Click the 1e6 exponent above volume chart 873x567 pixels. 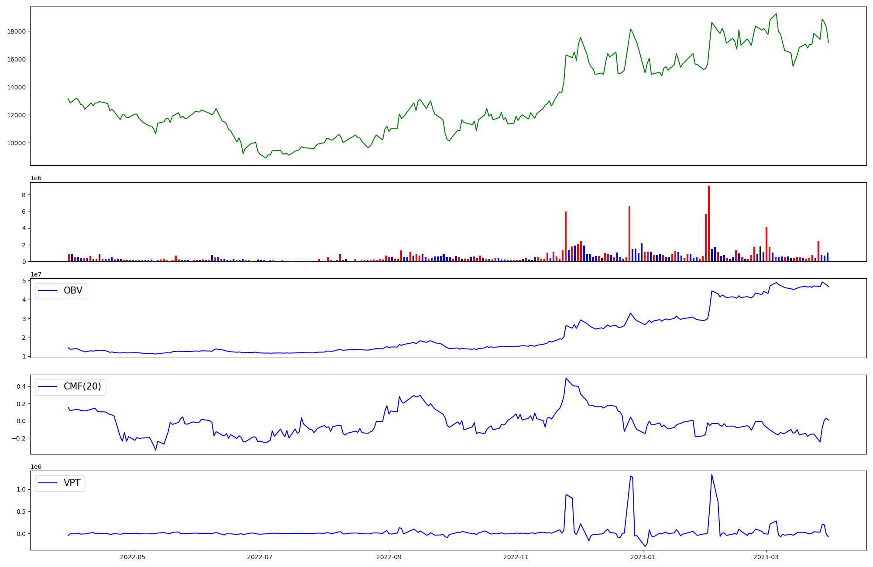pos(36,178)
